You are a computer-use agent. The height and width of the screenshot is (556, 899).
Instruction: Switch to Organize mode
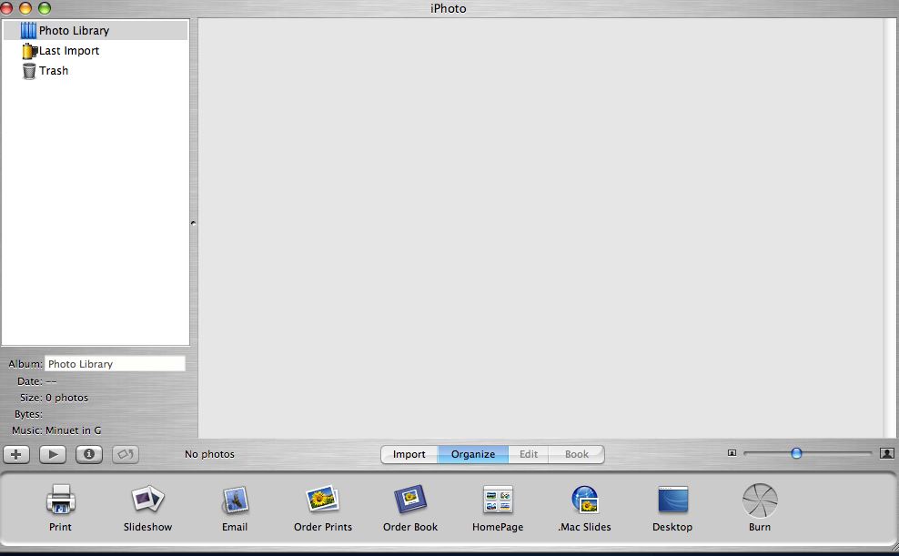pyautogui.click(x=473, y=455)
